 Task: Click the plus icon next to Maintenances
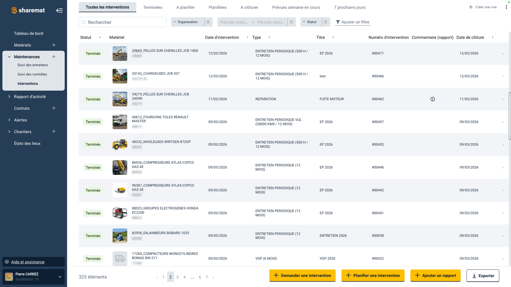click(x=54, y=57)
